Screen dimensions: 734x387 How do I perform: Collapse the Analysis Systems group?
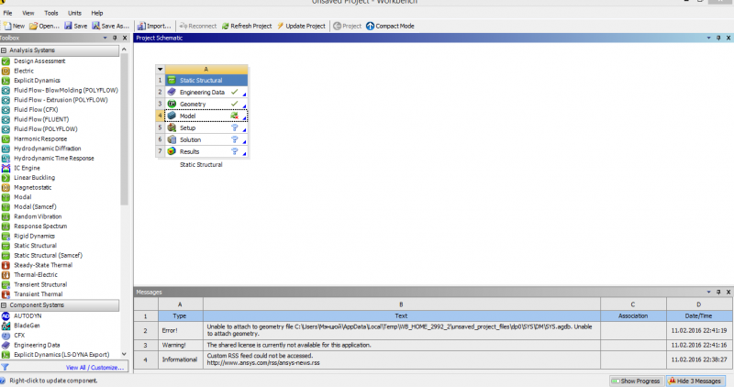(4, 50)
